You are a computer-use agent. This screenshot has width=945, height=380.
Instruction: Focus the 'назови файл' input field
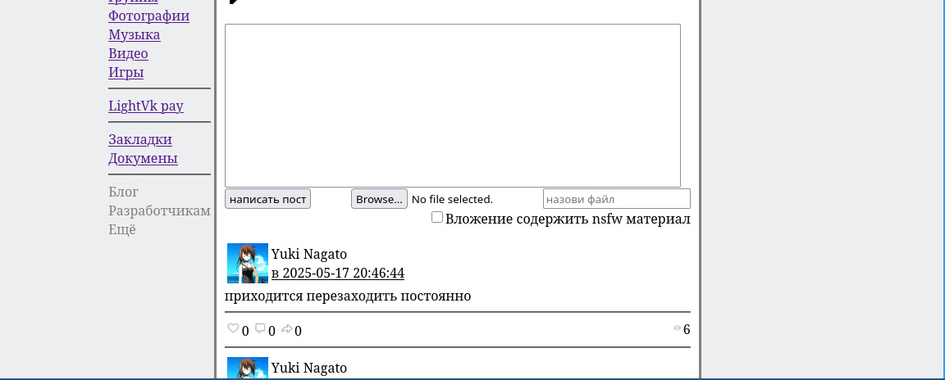coord(616,199)
